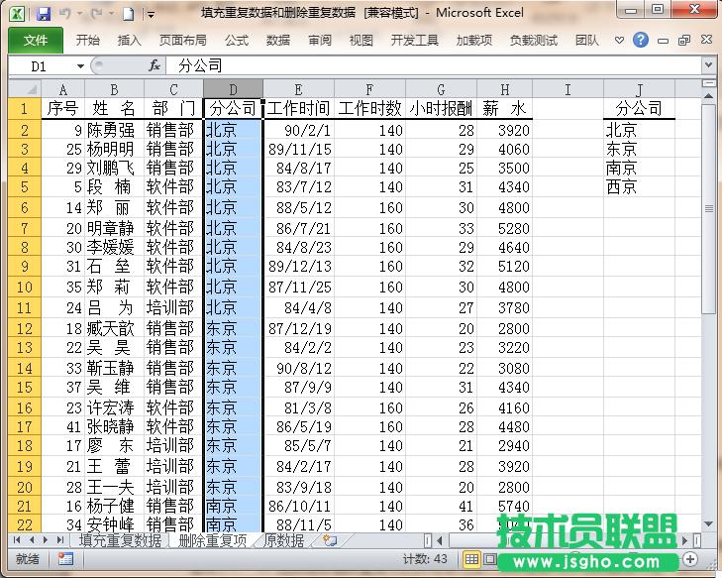Open the 文件 (File) tab

[36, 41]
